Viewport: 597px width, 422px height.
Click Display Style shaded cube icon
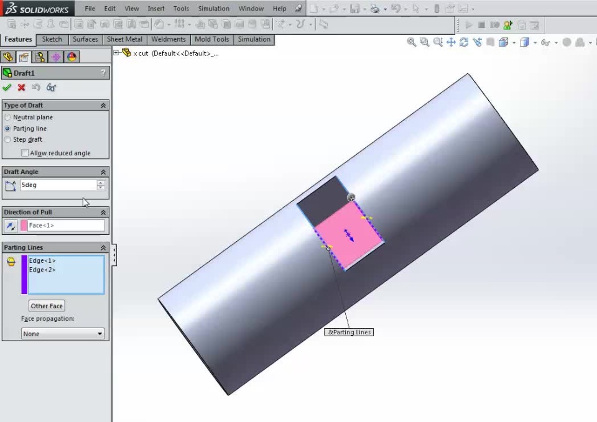(525, 42)
